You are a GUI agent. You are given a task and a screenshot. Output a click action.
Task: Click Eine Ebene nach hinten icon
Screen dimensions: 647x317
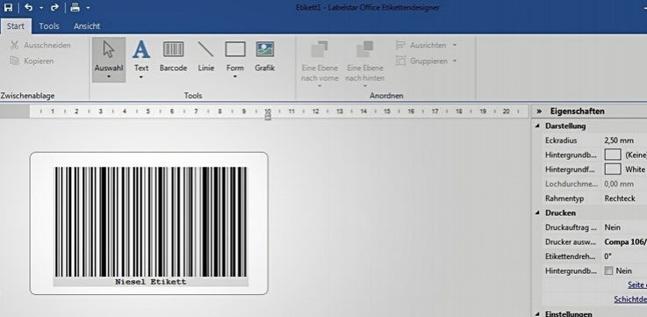pos(365,49)
